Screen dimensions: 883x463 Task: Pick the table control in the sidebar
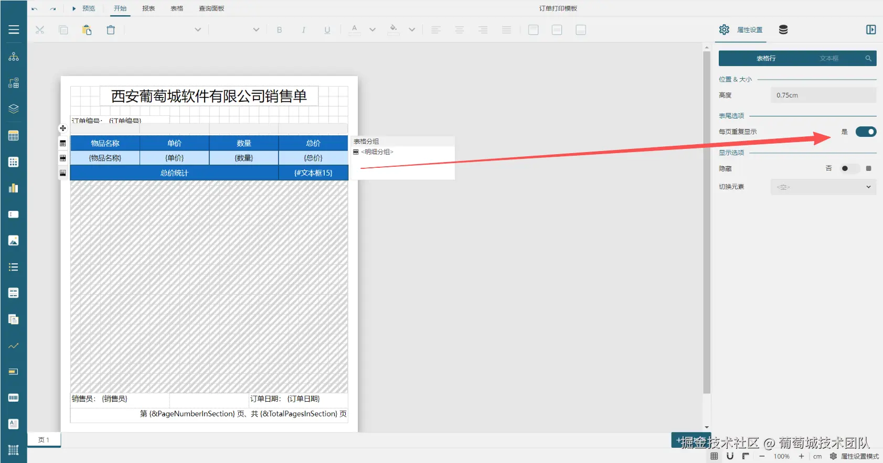(x=14, y=136)
